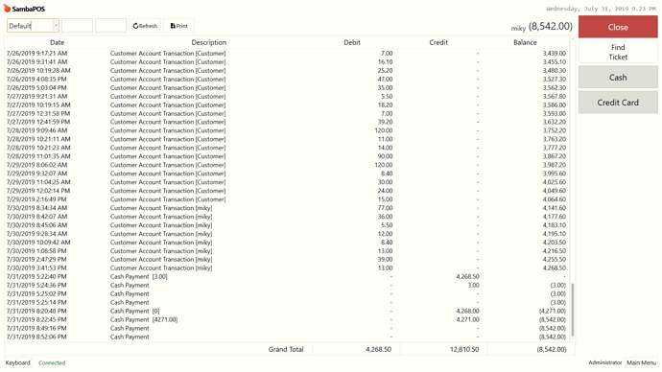This screenshot has height=372, width=662.
Task: Click the Administrator user label
Action: (x=605, y=362)
